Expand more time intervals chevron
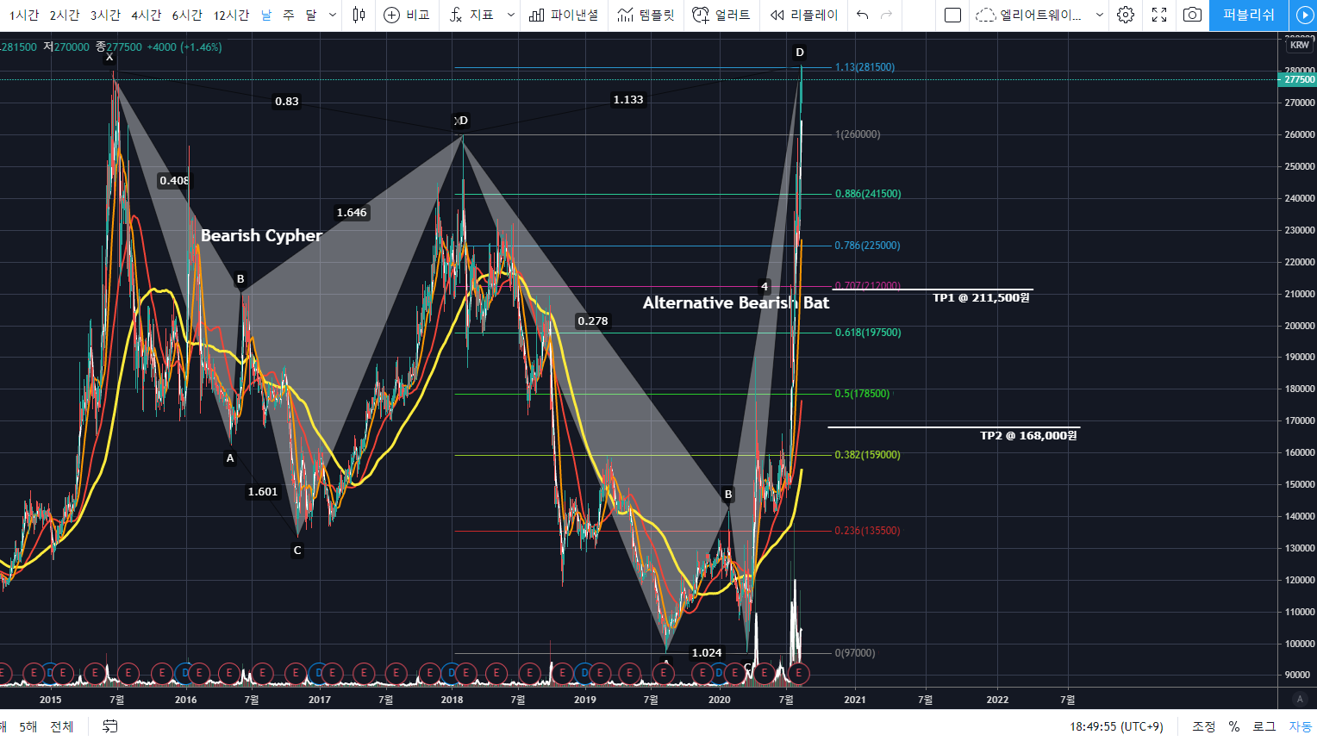Viewport: 1317px width, 741px height. click(333, 15)
